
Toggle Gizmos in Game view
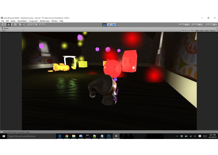tap(213, 30)
